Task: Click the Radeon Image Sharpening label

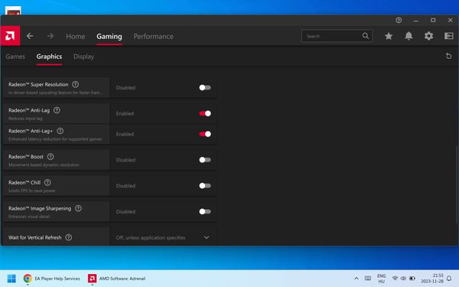Action: (40, 208)
